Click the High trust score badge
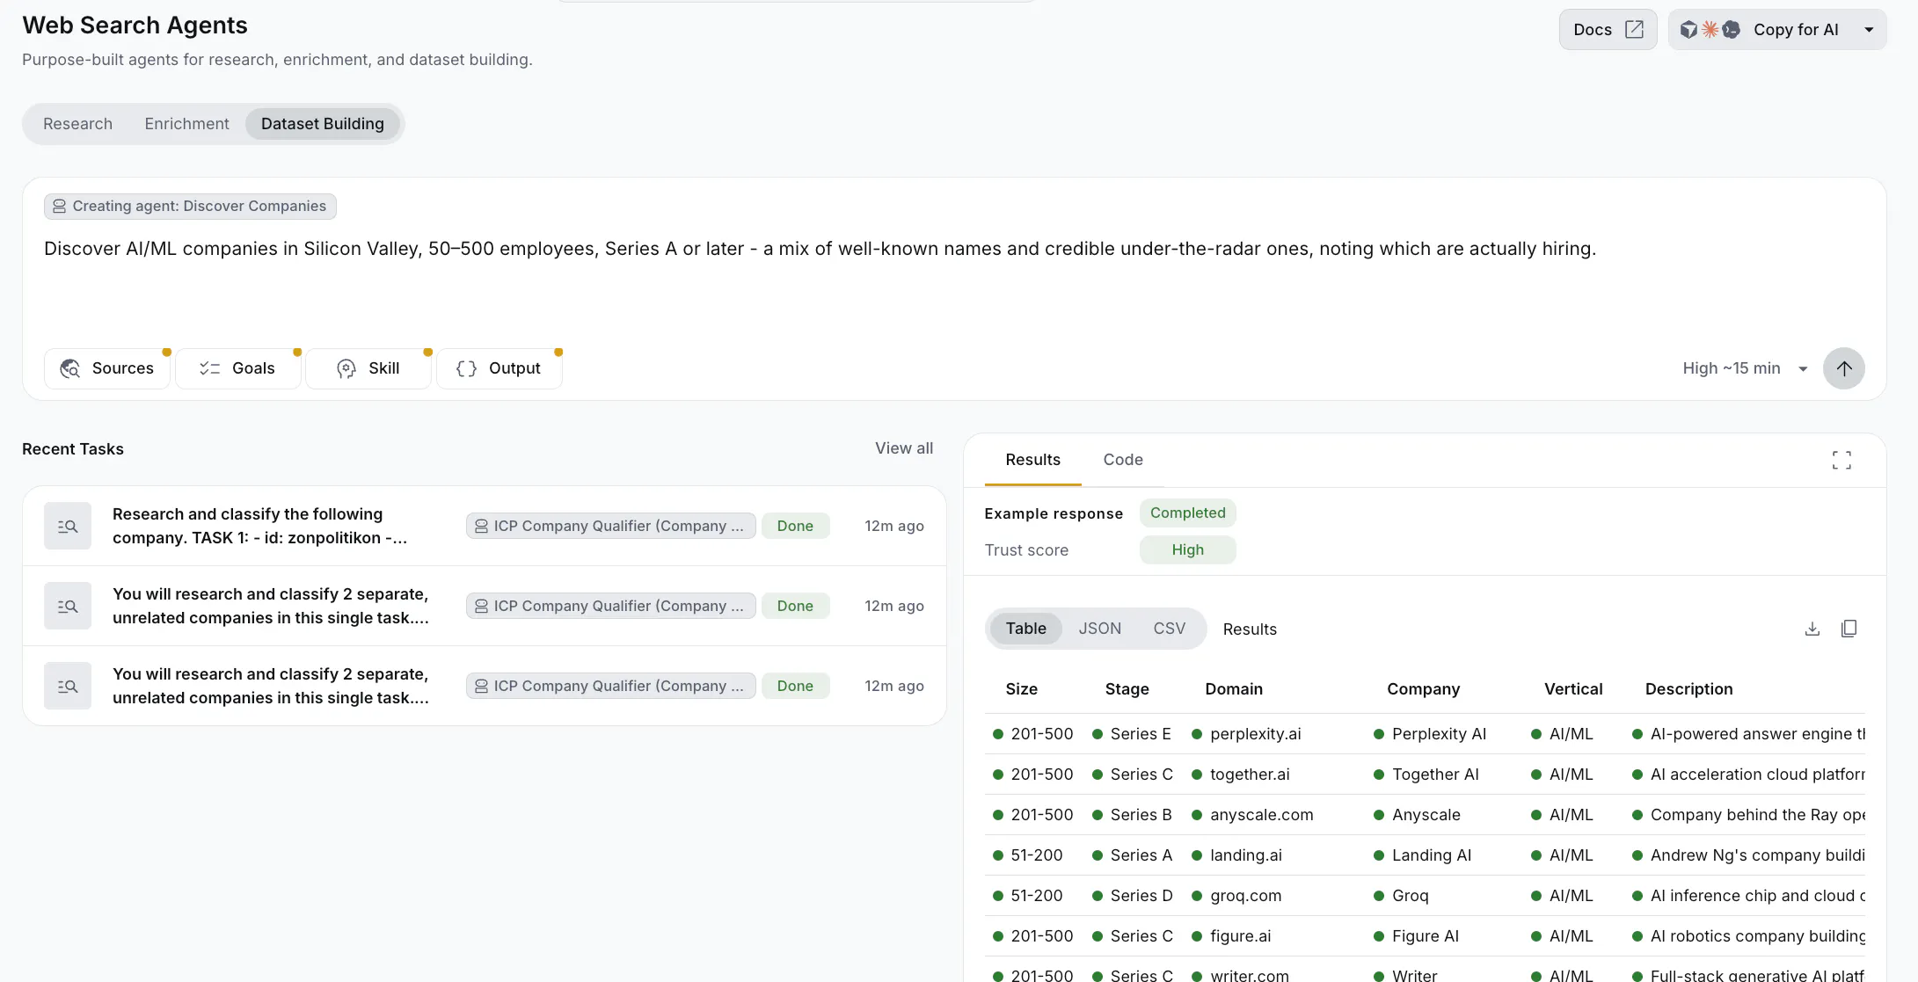The width and height of the screenshot is (1918, 982). click(1187, 549)
